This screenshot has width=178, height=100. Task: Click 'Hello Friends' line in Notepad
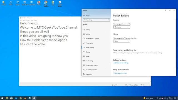(29, 23)
